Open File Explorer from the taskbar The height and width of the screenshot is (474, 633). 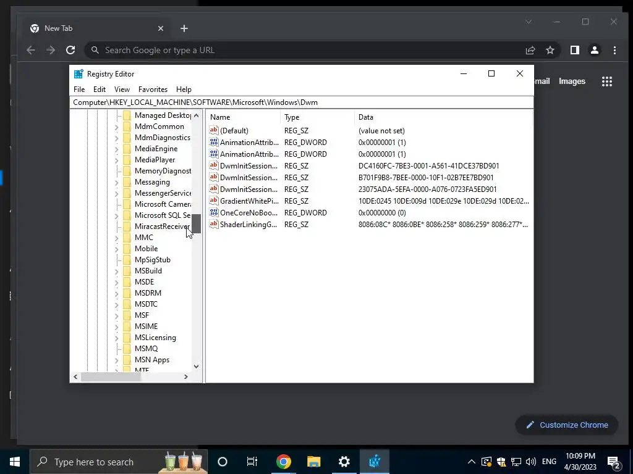pos(313,462)
